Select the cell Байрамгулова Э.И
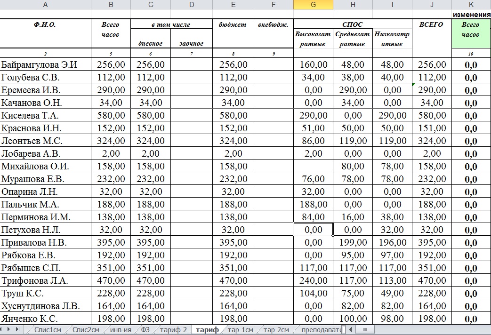Viewport: 491px width, 335px height. click(45, 64)
